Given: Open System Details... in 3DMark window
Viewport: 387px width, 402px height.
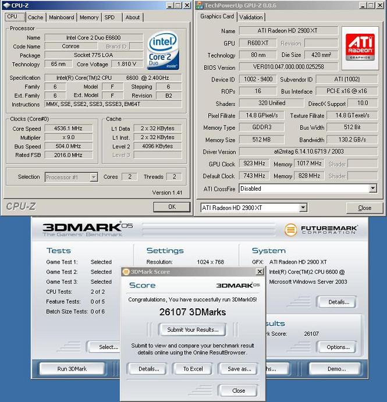Looking at the screenshot, I should coord(337,302).
